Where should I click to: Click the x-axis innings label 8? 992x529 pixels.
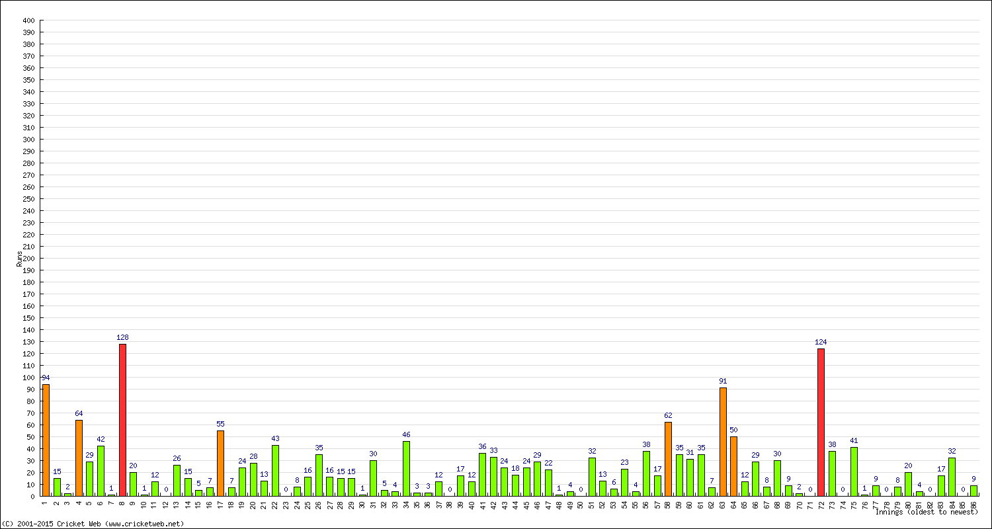(122, 503)
